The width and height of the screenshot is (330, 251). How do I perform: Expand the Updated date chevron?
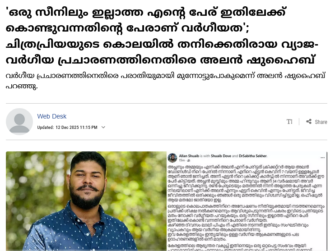[x=103, y=127]
